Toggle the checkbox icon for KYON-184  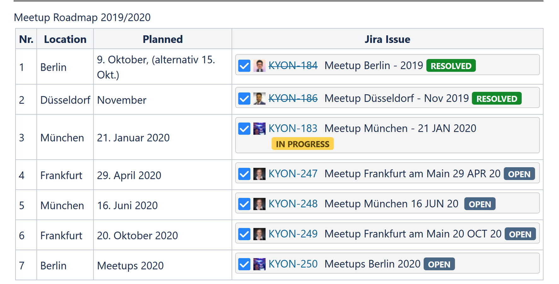pos(244,66)
